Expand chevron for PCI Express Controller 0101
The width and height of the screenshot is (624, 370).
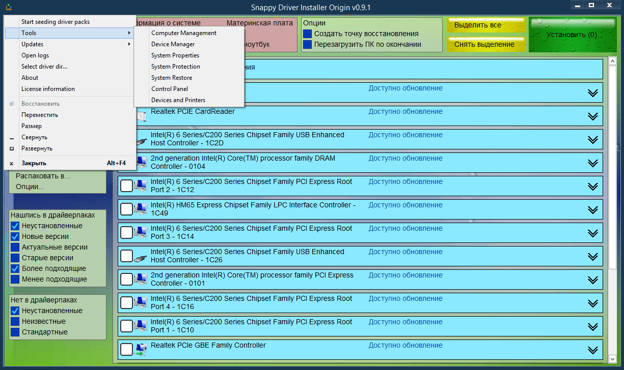[592, 280]
